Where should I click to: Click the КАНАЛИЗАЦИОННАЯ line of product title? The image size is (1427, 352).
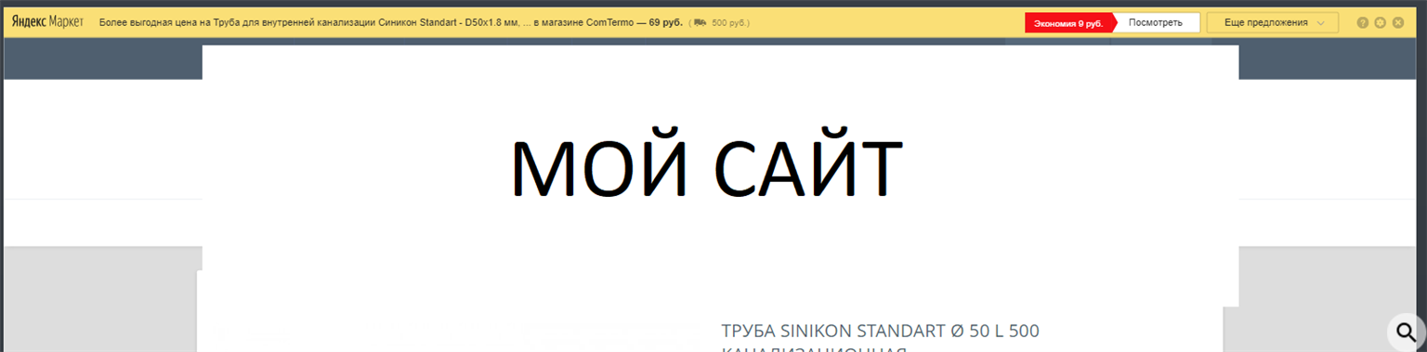(x=814, y=349)
